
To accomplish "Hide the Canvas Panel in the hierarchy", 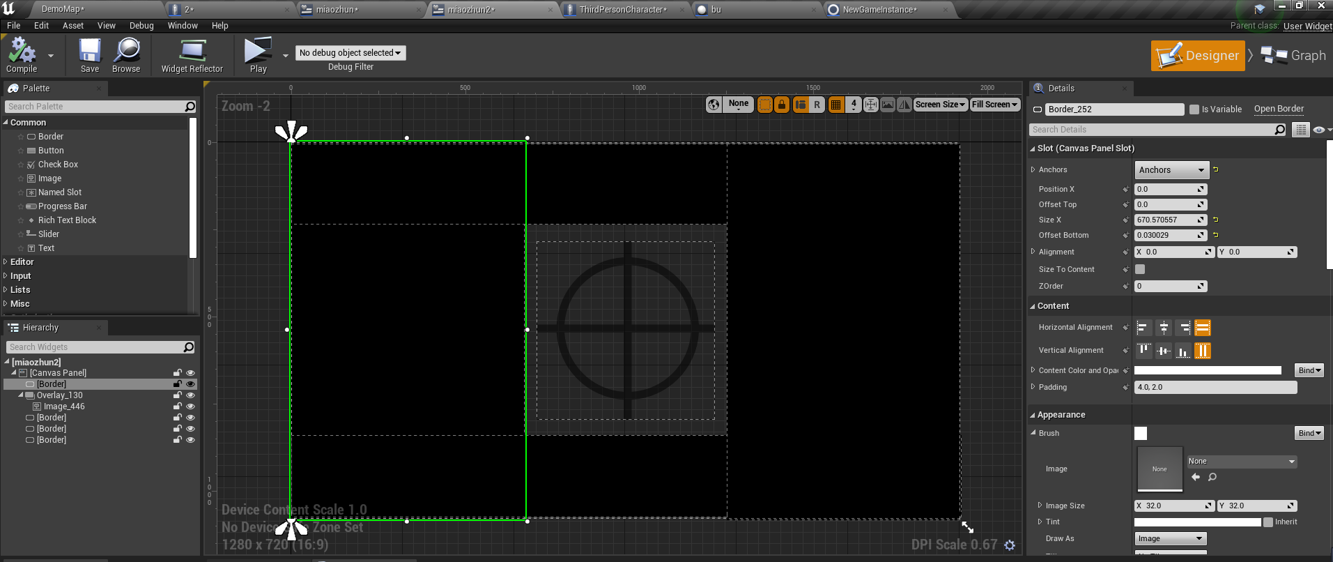I will pos(190,373).
